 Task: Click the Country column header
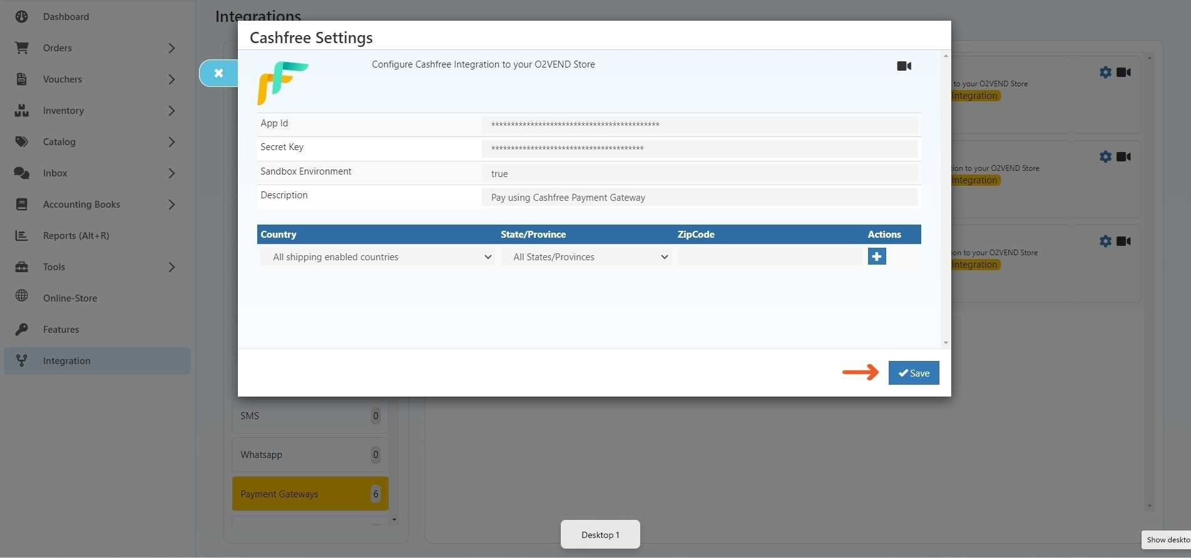(x=279, y=235)
